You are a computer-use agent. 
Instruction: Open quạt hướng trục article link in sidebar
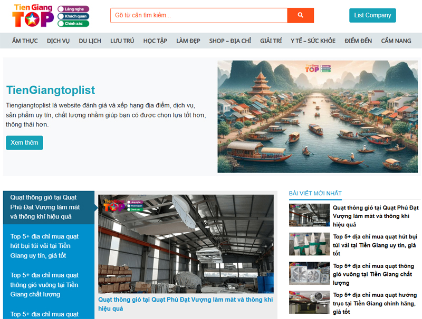[375, 303]
